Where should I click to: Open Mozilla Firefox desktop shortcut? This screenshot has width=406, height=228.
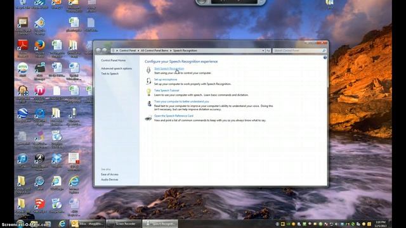click(x=39, y=48)
